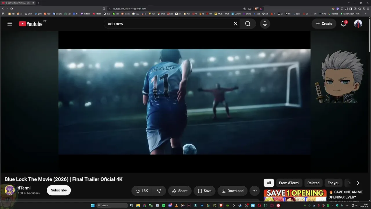Select the 'All' filter chip
This screenshot has width=371, height=209.
(269, 183)
